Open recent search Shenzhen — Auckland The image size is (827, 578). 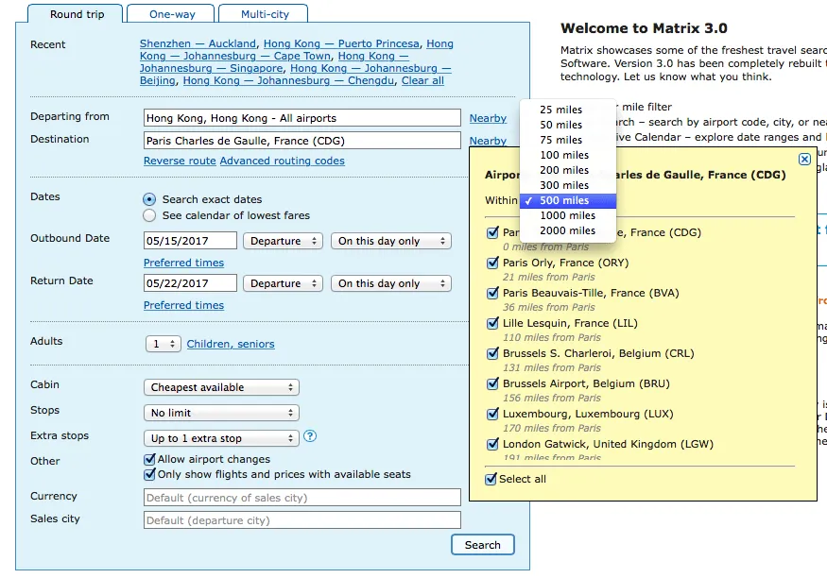(x=198, y=43)
